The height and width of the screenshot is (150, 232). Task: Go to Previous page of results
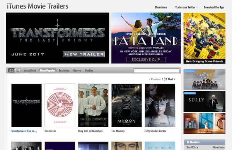pyautogui.click(x=155, y=79)
